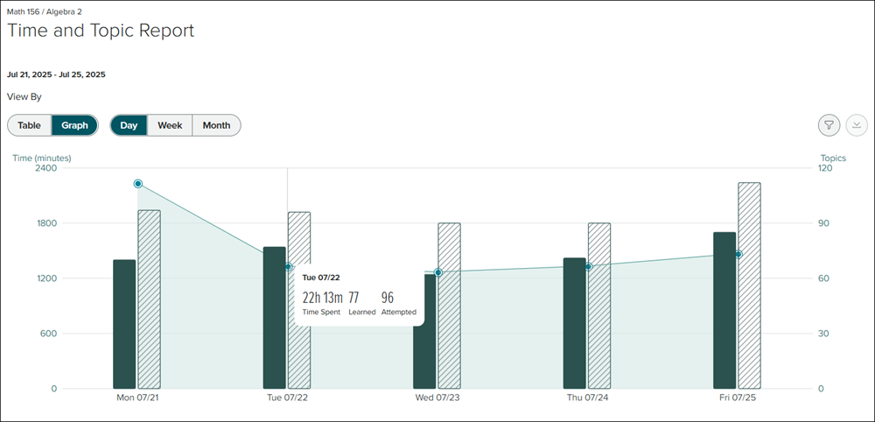The width and height of the screenshot is (875, 422).
Task: Switch view to Table
Action: (x=29, y=125)
